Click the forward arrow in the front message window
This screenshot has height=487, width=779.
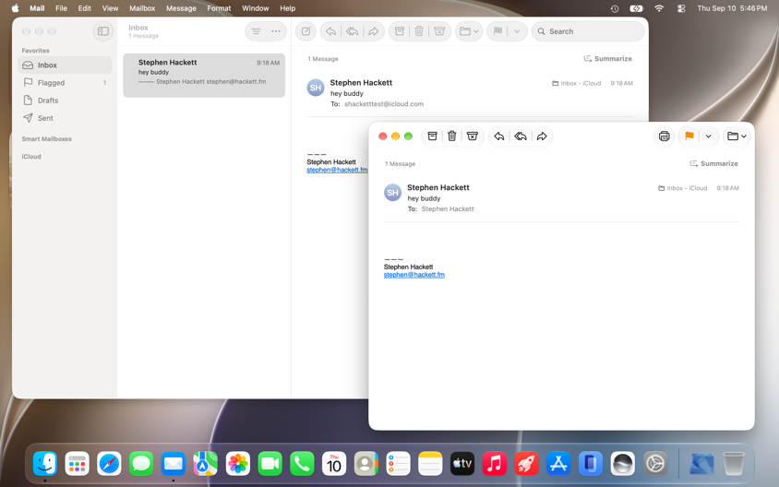[x=542, y=136]
